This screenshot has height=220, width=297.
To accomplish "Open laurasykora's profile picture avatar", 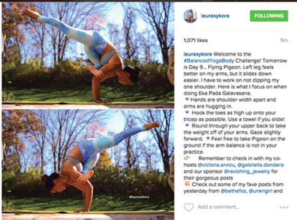I will [x=190, y=16].
